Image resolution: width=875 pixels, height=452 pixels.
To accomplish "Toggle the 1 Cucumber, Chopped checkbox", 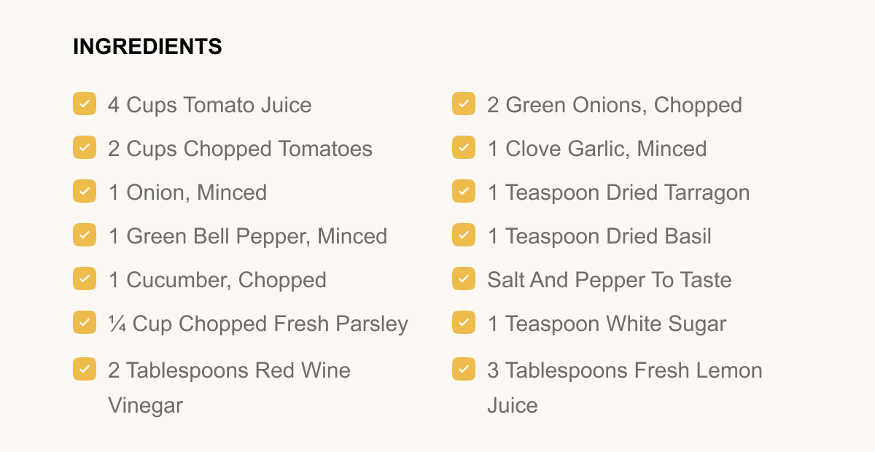I will click(x=85, y=278).
